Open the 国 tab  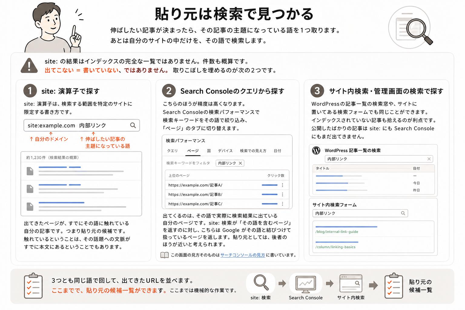click(209, 151)
